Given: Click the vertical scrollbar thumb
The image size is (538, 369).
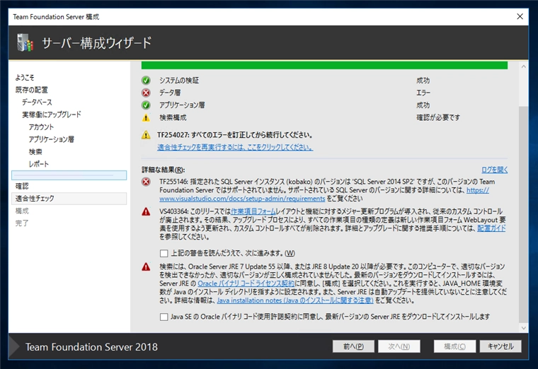Looking at the screenshot, I should (523, 214).
